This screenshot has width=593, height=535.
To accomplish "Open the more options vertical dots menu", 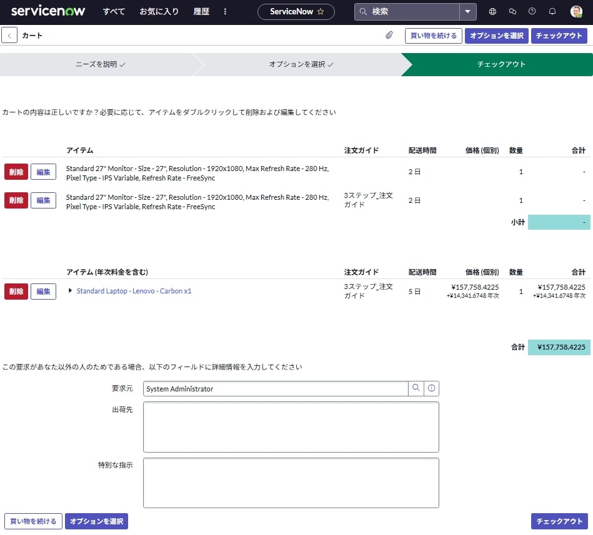I will point(225,12).
